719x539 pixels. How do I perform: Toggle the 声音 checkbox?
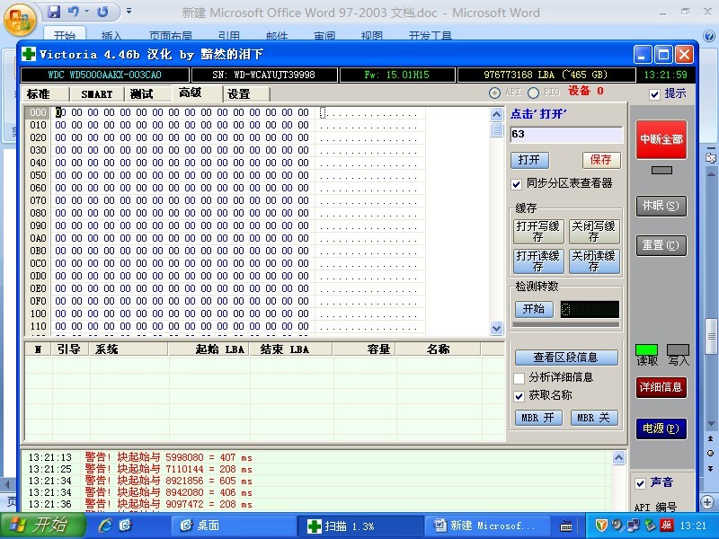tap(641, 483)
